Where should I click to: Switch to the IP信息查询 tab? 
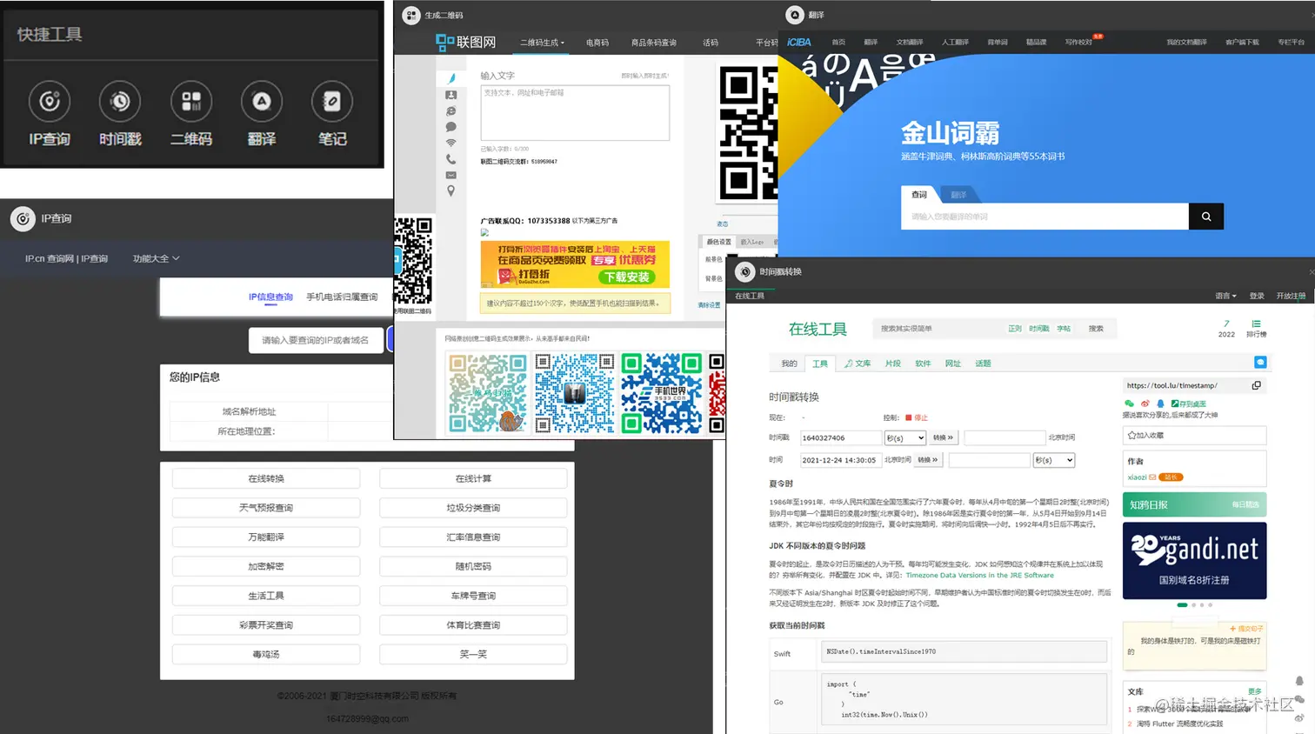coord(270,297)
